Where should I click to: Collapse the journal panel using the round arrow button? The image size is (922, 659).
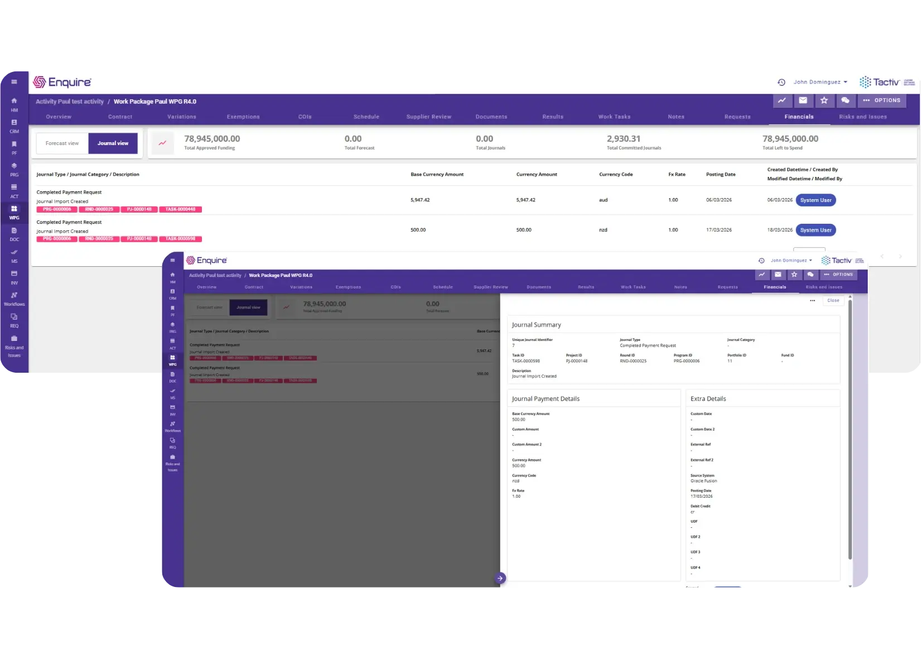click(x=500, y=578)
